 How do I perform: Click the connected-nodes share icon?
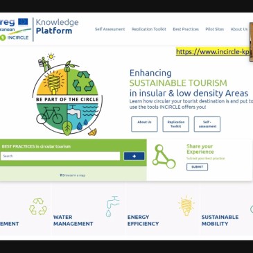click(164, 157)
